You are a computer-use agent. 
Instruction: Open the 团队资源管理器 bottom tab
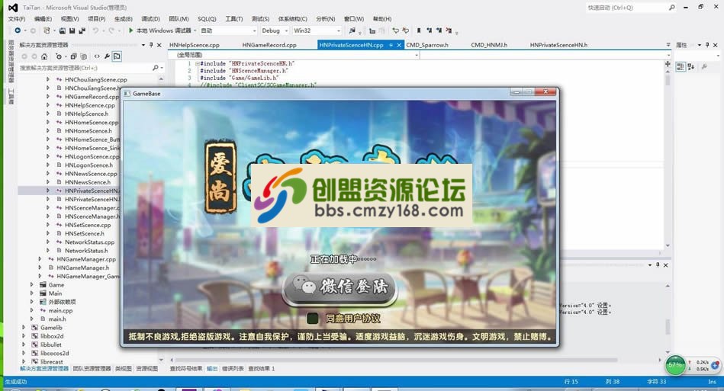[x=92, y=368]
